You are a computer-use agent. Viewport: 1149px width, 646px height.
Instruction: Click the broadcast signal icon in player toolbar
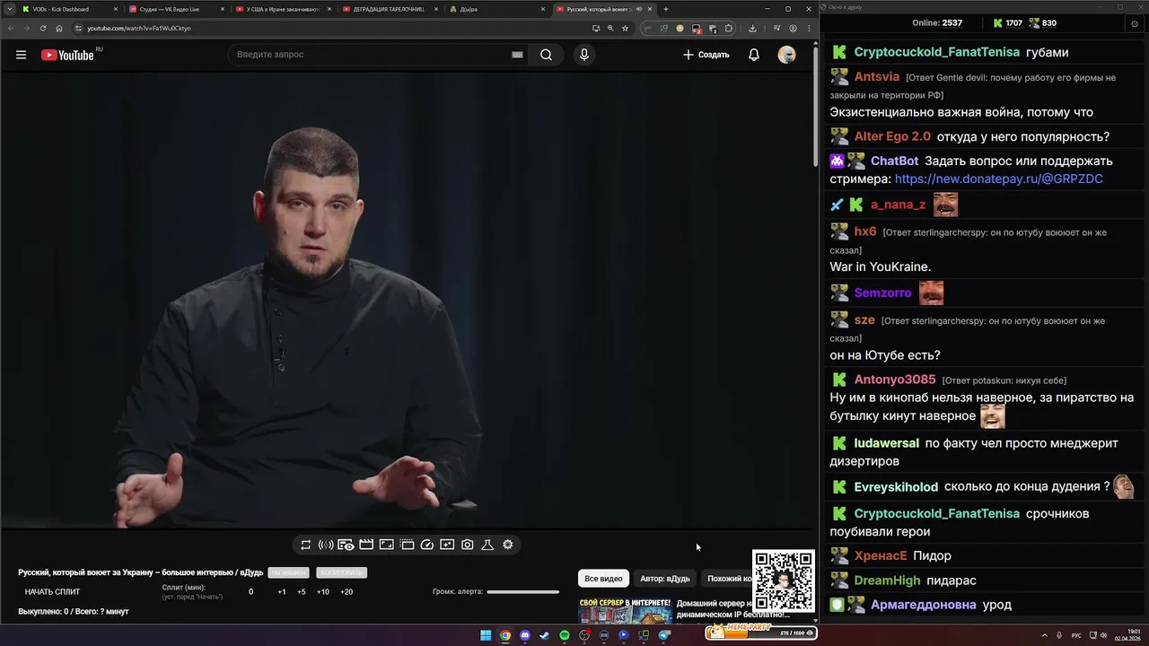tap(326, 545)
